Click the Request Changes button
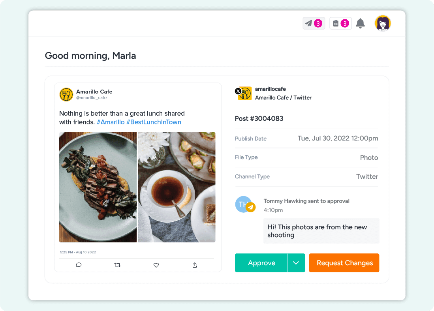The height and width of the screenshot is (311, 434). [x=344, y=263]
